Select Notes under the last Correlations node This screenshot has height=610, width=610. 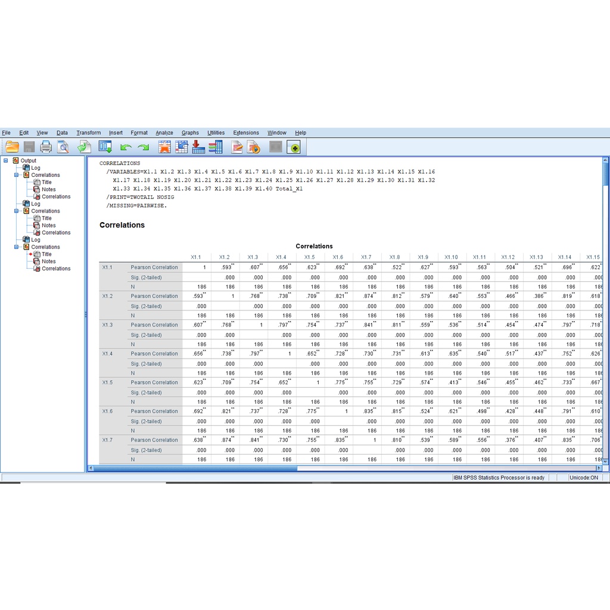pos(48,262)
